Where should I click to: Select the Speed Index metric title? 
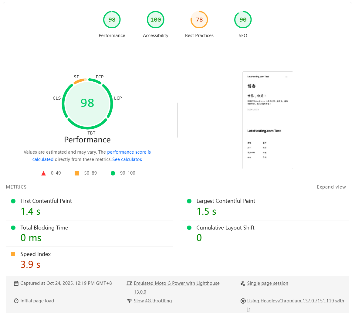pyautogui.click(x=35, y=254)
